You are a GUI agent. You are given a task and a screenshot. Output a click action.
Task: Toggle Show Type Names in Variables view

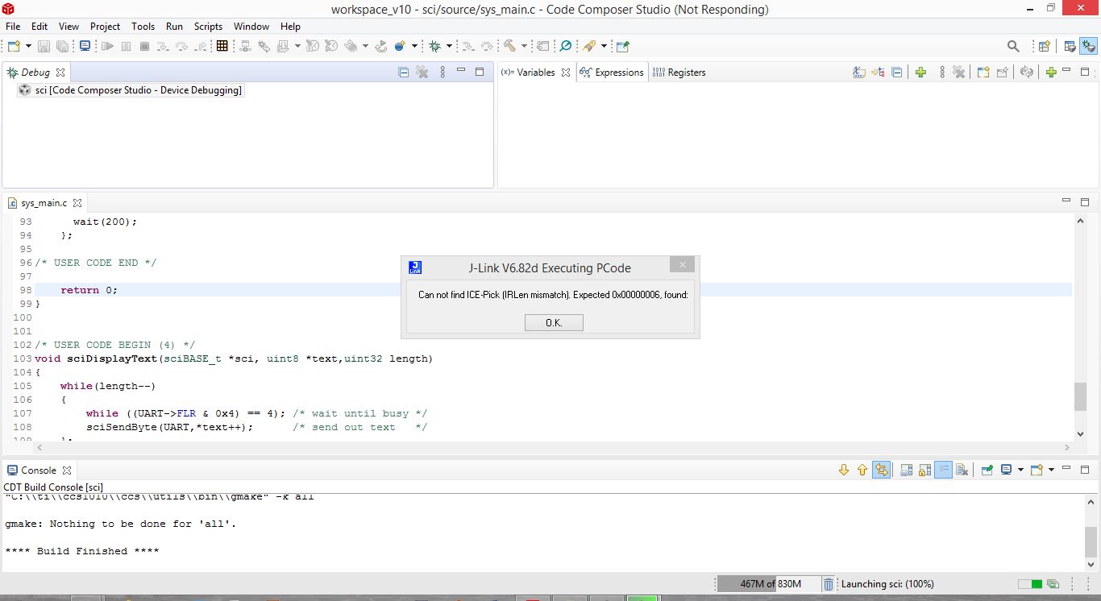pos(859,72)
